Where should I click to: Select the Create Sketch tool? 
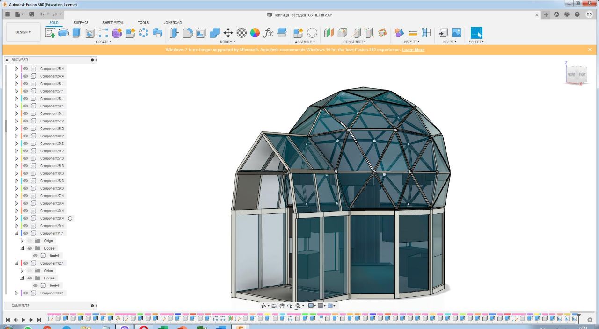coord(50,33)
